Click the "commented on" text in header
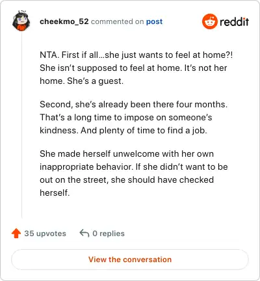Screen dimensions: 260x281 point(117,21)
